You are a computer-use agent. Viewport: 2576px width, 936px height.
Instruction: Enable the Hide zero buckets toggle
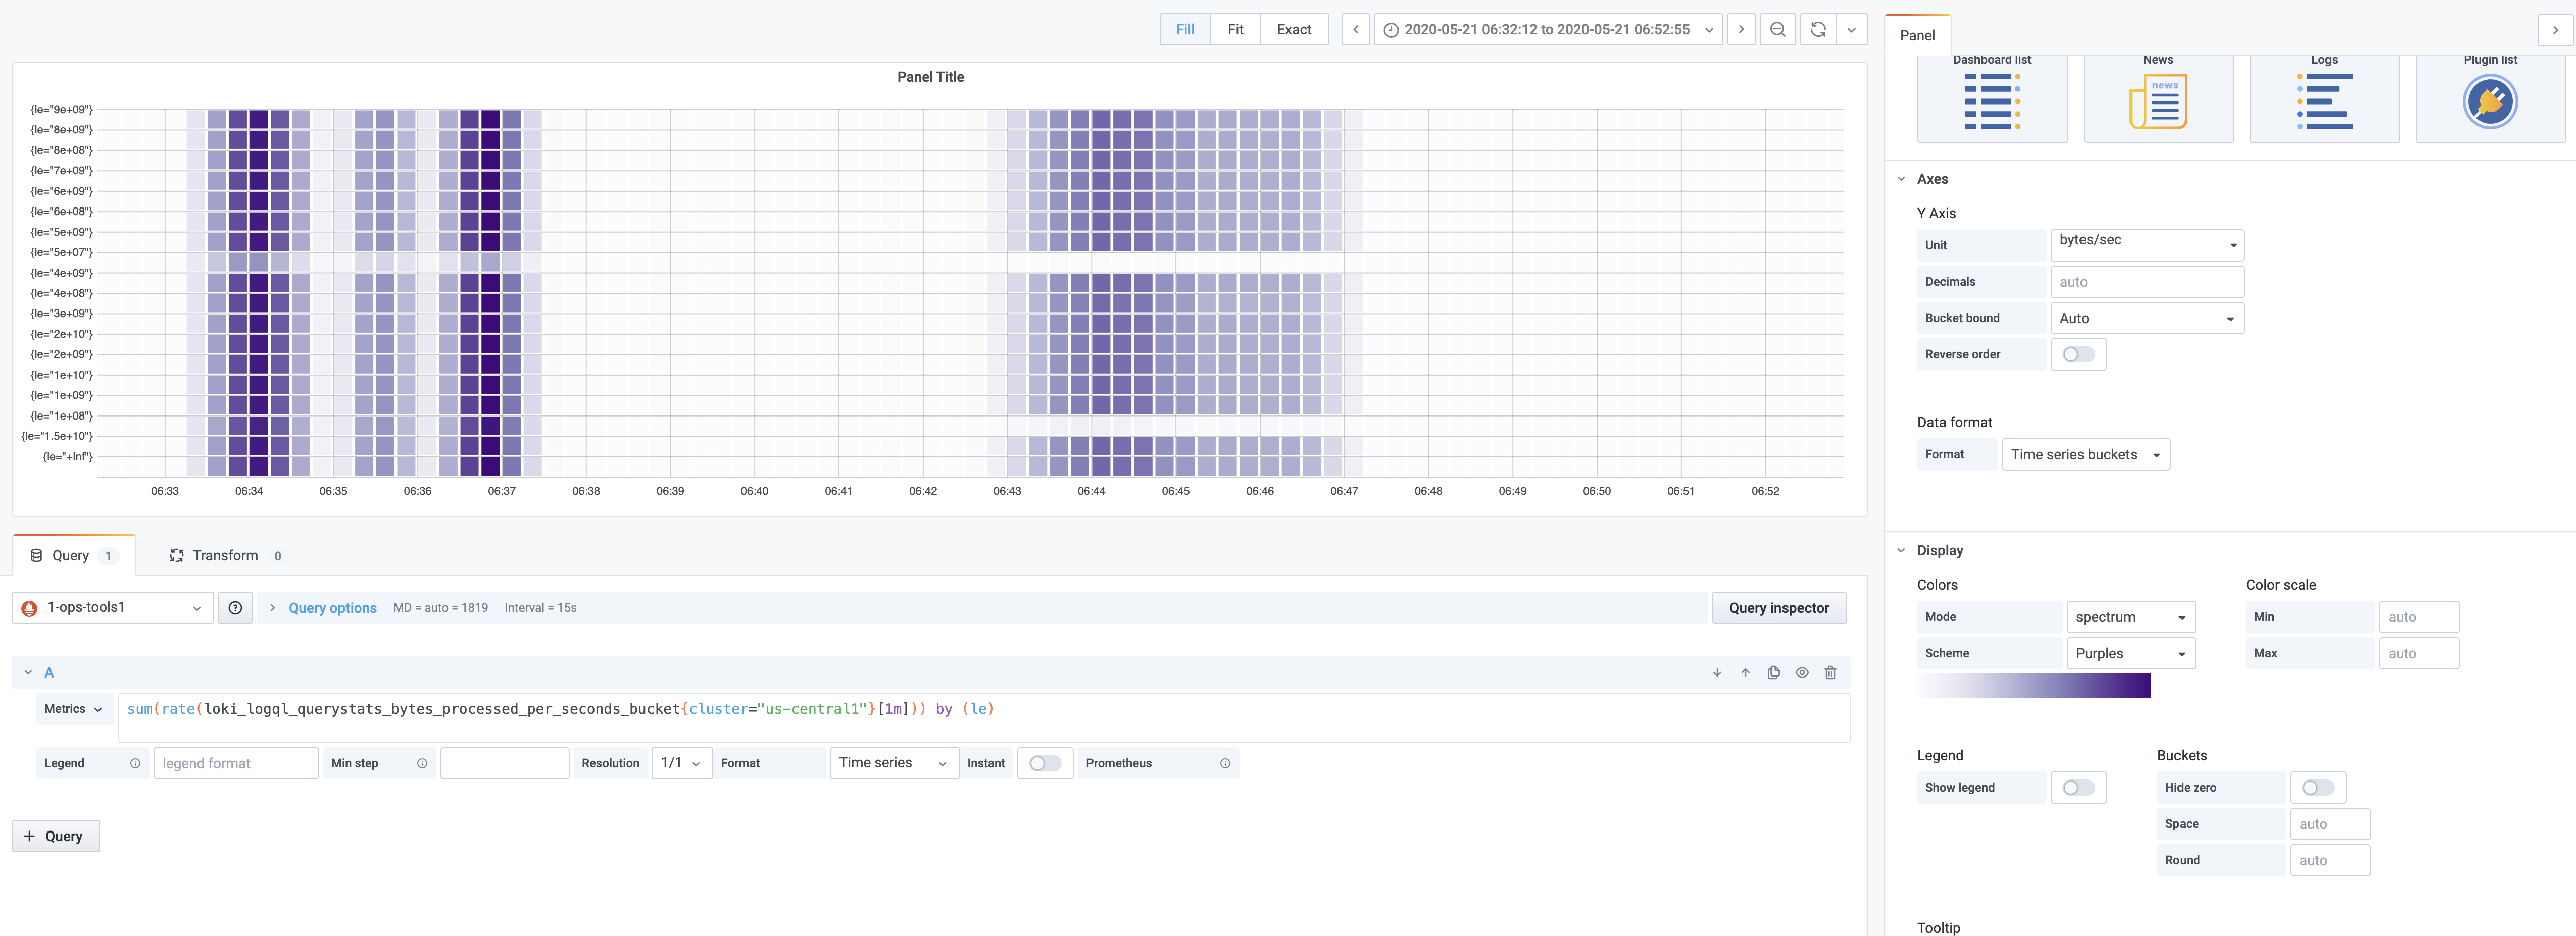coord(2318,787)
